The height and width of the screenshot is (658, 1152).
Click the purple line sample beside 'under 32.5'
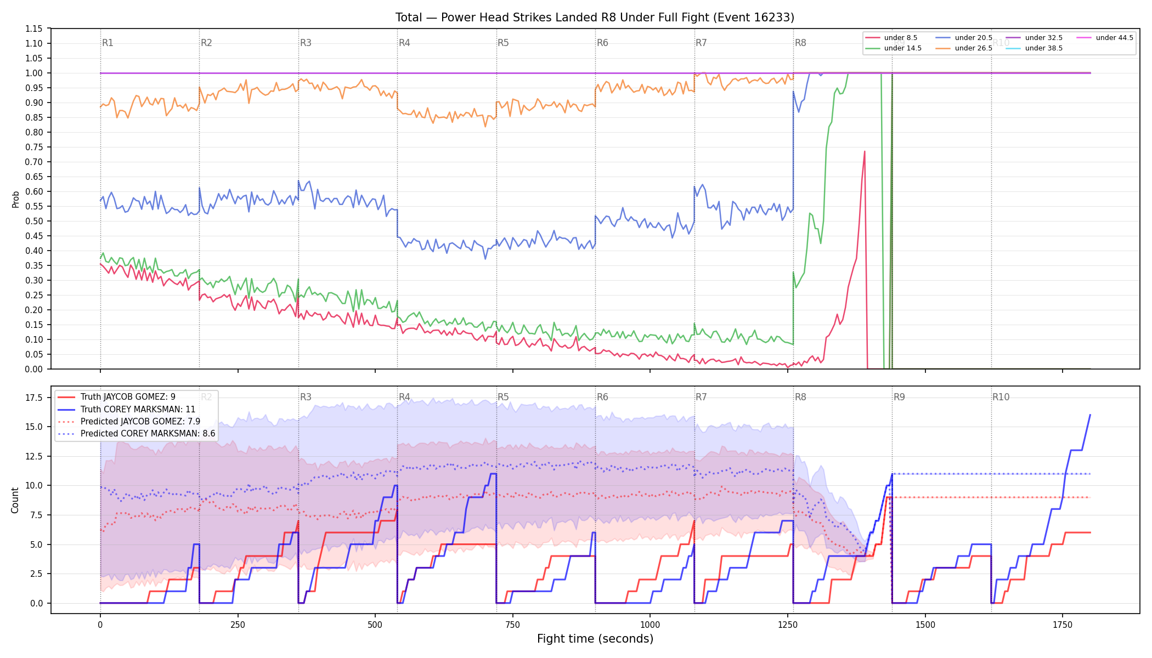click(x=1013, y=38)
